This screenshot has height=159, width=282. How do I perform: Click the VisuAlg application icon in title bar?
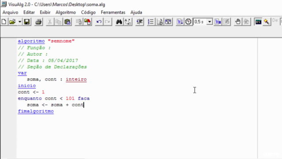click(4, 4)
